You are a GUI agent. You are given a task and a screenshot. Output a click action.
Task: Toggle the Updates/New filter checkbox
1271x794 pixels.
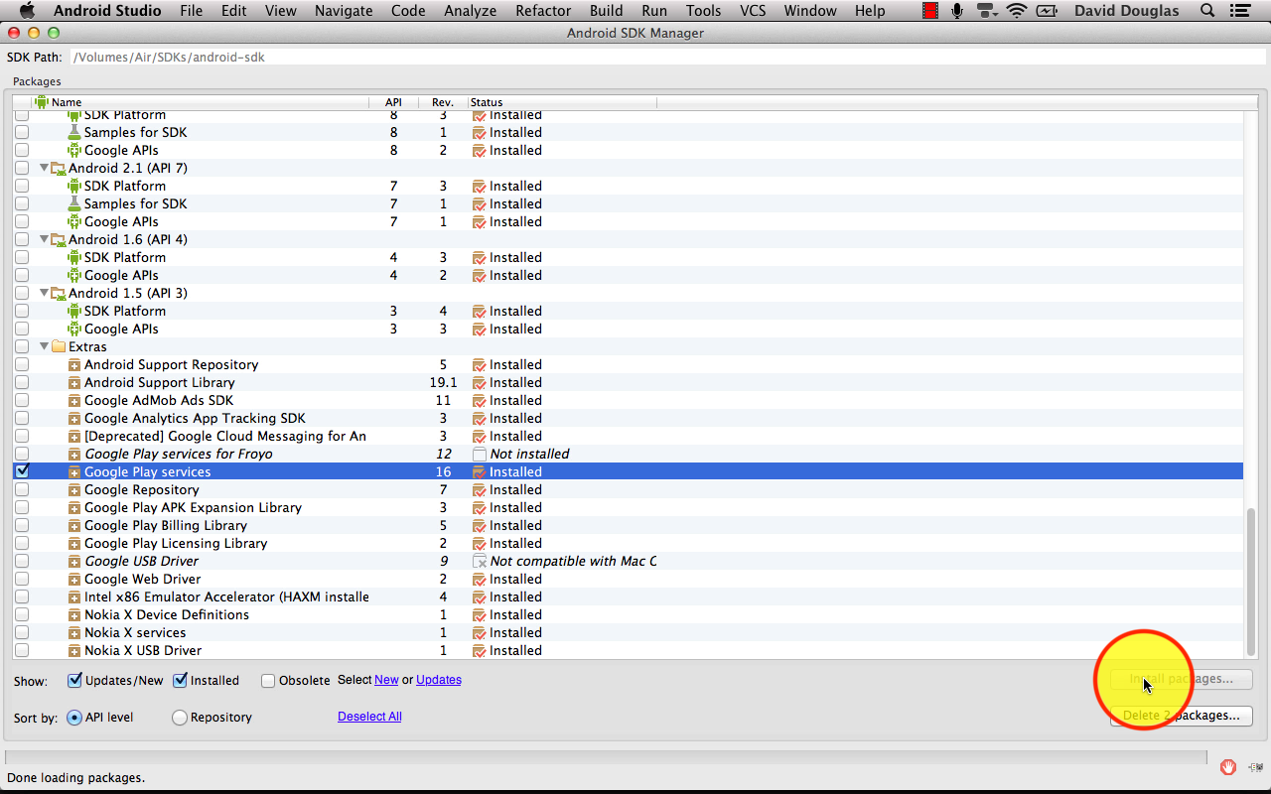click(x=74, y=681)
